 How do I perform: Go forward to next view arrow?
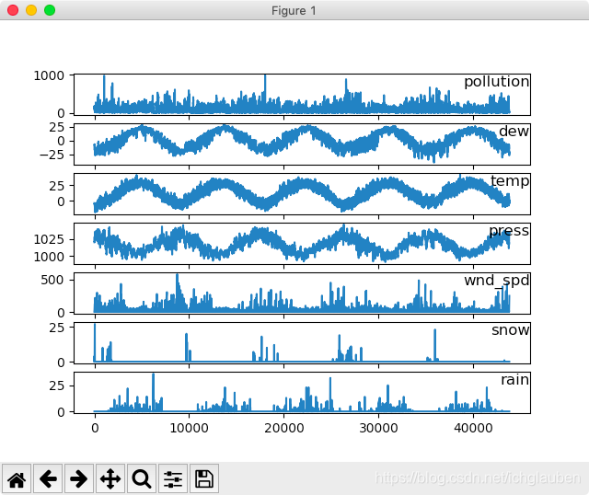pos(79,478)
